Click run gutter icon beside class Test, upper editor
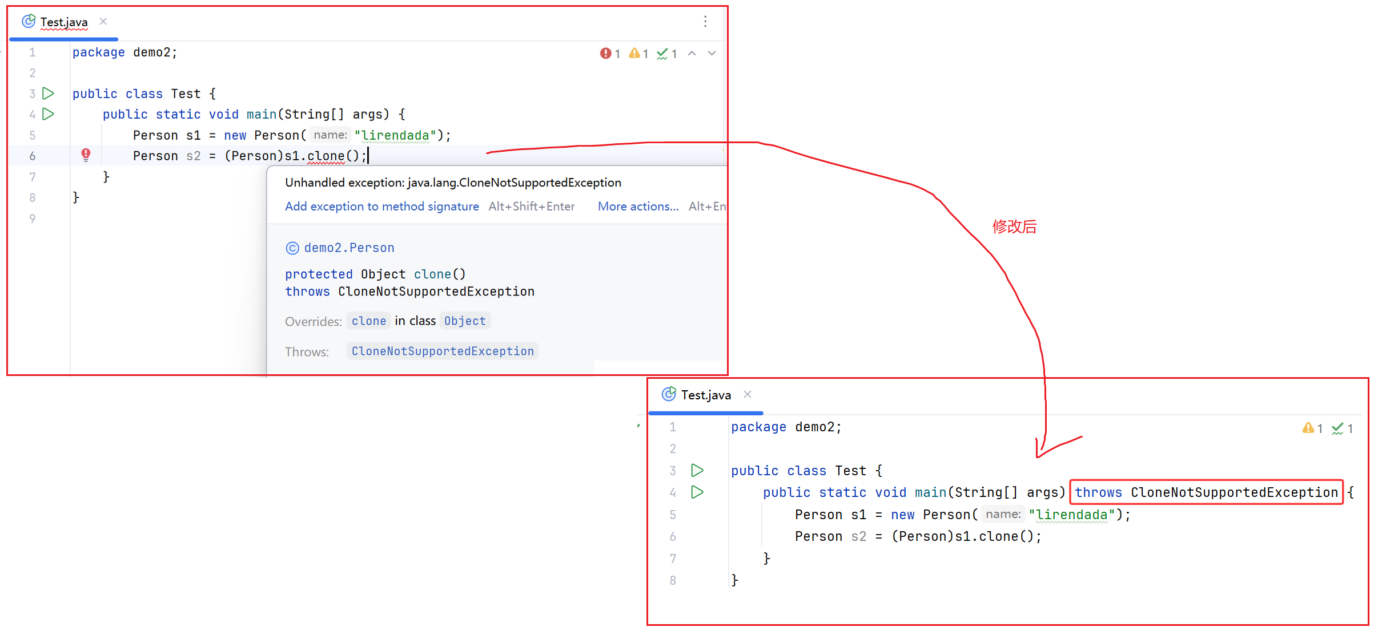 coord(49,93)
